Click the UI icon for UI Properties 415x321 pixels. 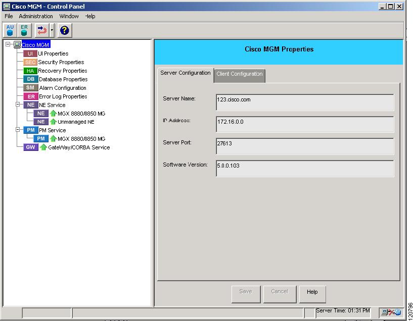30,54
